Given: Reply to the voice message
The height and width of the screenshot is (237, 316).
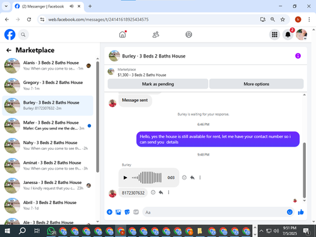Looking at the screenshot, I should tap(192, 178).
